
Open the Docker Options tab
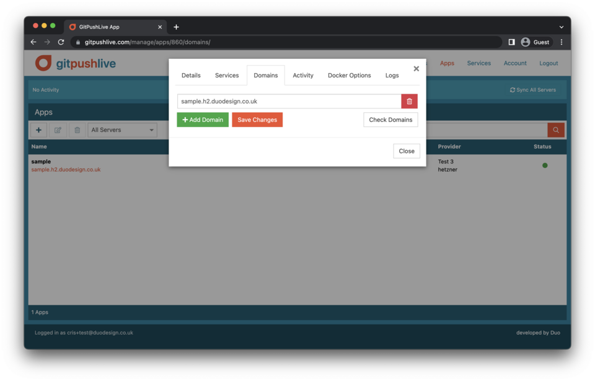(349, 76)
